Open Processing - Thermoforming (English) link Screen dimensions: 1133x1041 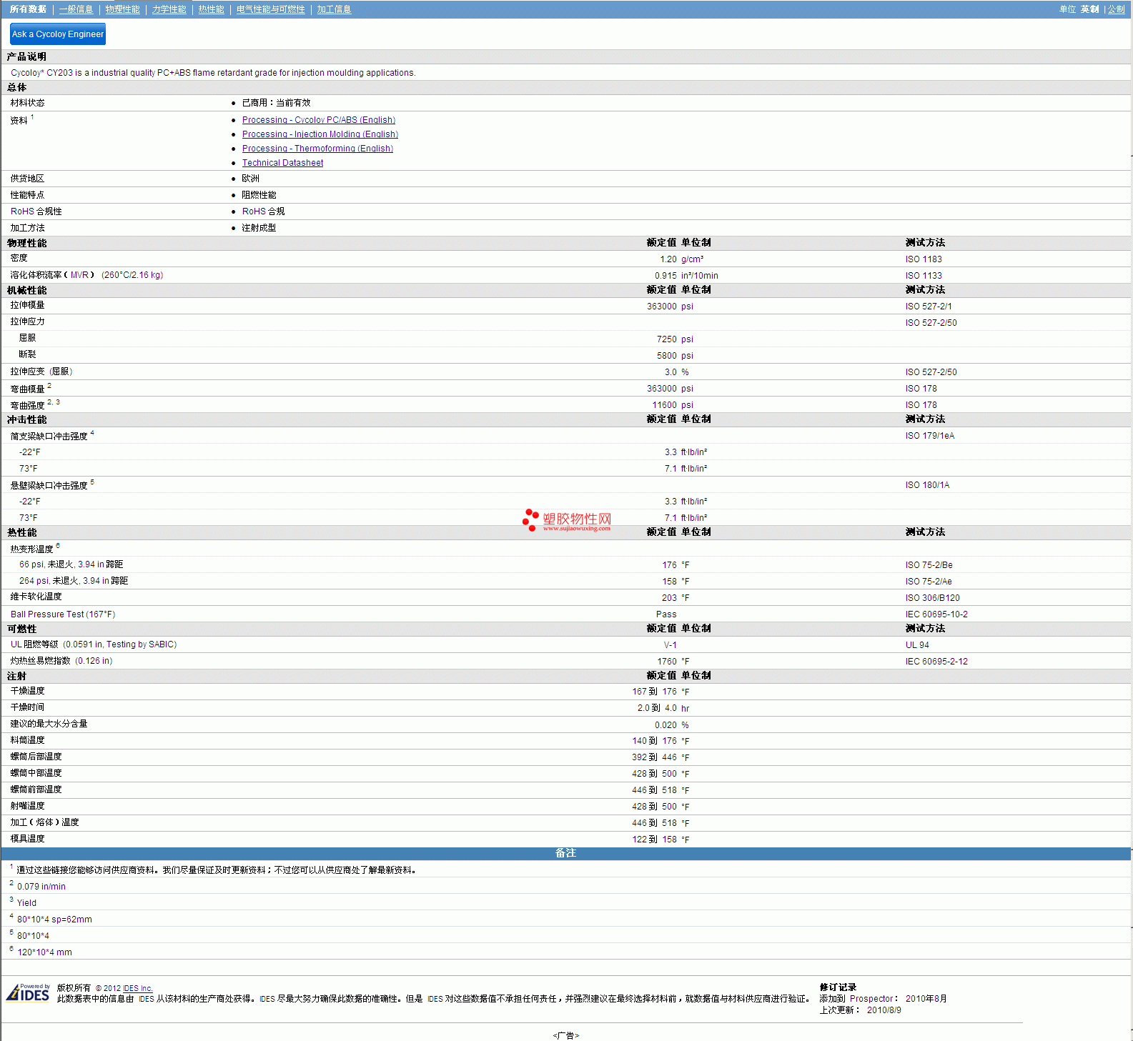tap(317, 149)
